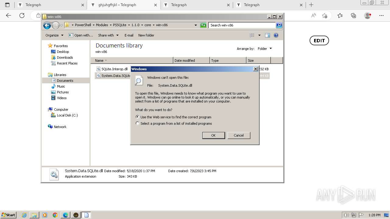Open Recent Places in navigation pane
This screenshot has height=219, width=390.
[x=67, y=63]
